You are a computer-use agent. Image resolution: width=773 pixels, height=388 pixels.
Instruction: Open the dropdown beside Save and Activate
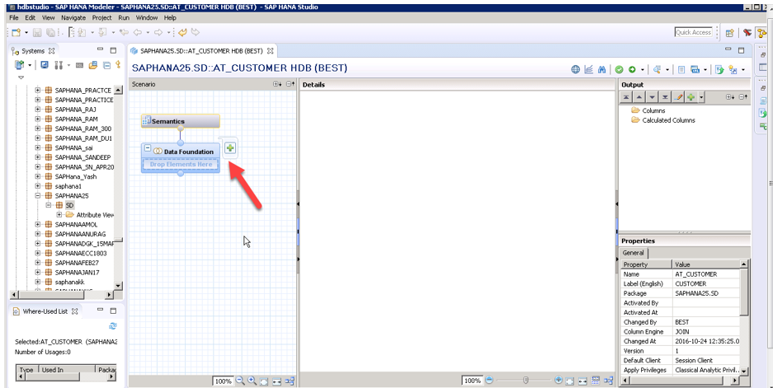641,70
